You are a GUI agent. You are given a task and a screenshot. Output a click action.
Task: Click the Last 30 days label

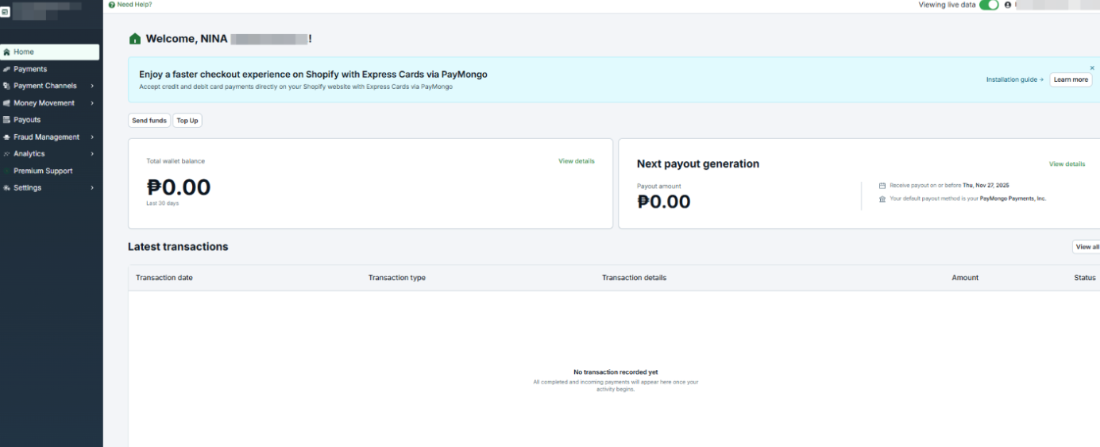(163, 204)
